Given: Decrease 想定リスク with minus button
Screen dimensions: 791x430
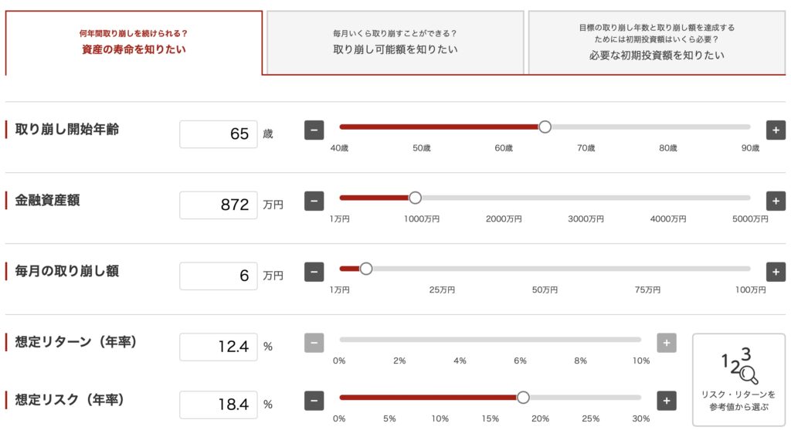Looking at the screenshot, I should click(x=314, y=401).
